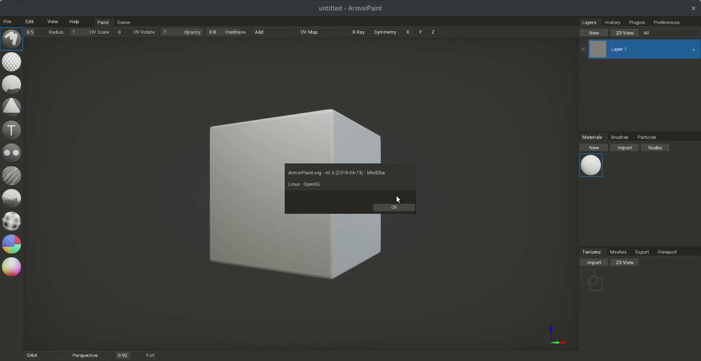Adjust the Hardness slider

228,32
